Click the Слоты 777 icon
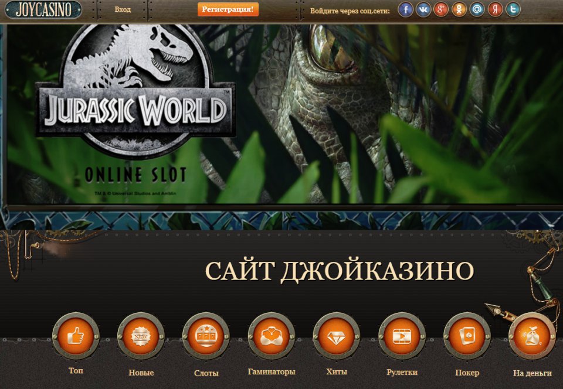563x389 pixels. 206,336
